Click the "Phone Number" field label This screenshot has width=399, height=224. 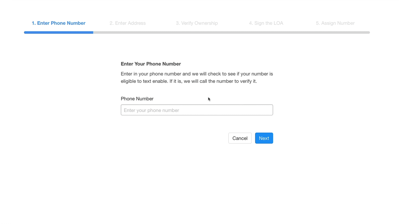(137, 98)
